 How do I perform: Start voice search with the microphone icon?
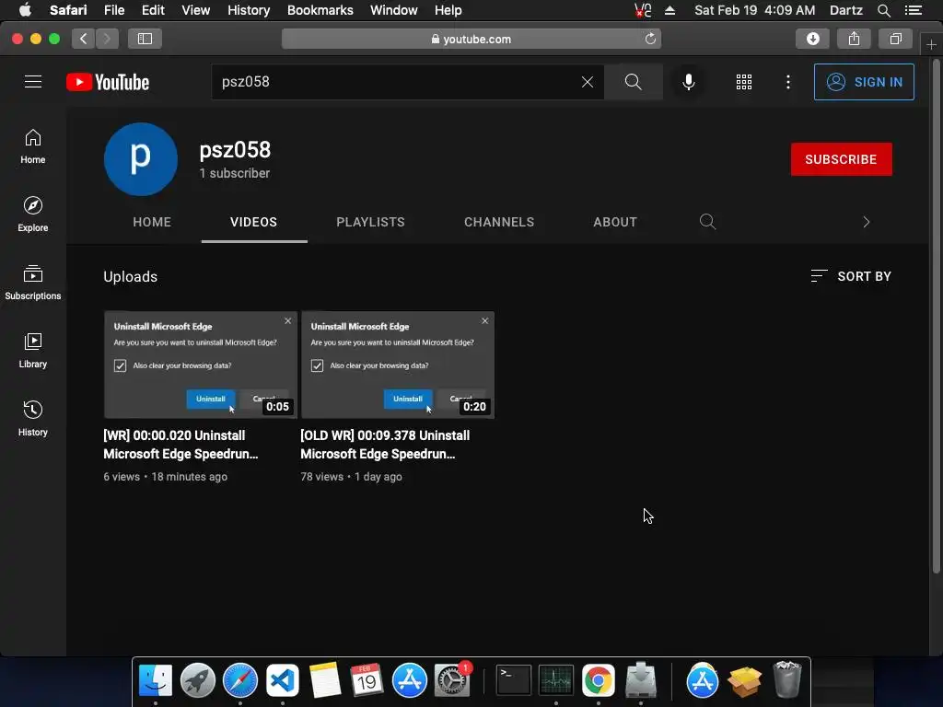689,82
